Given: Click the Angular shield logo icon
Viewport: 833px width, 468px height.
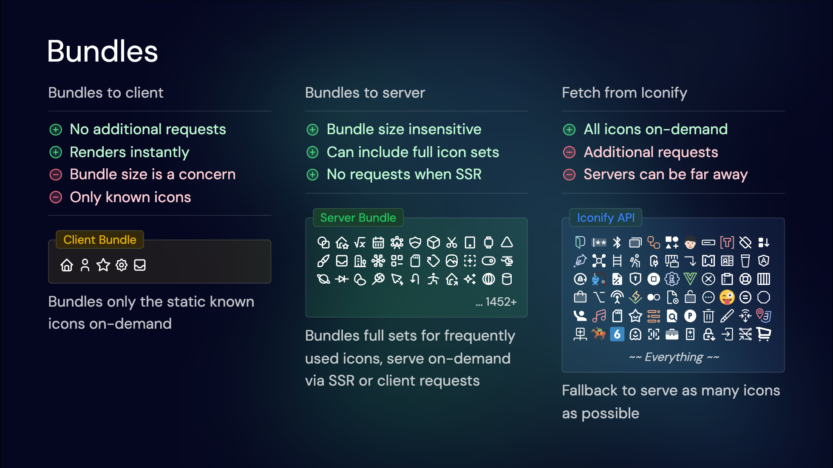Looking at the screenshot, I should (764, 261).
